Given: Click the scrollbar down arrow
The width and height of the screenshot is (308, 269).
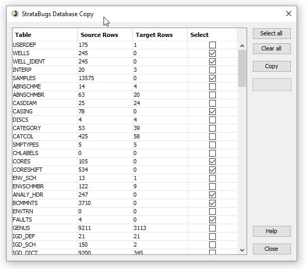Looking at the screenshot, I should 242,250.
